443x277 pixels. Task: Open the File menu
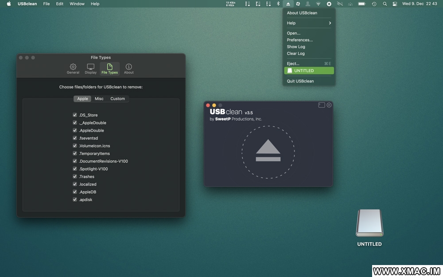coord(47,4)
